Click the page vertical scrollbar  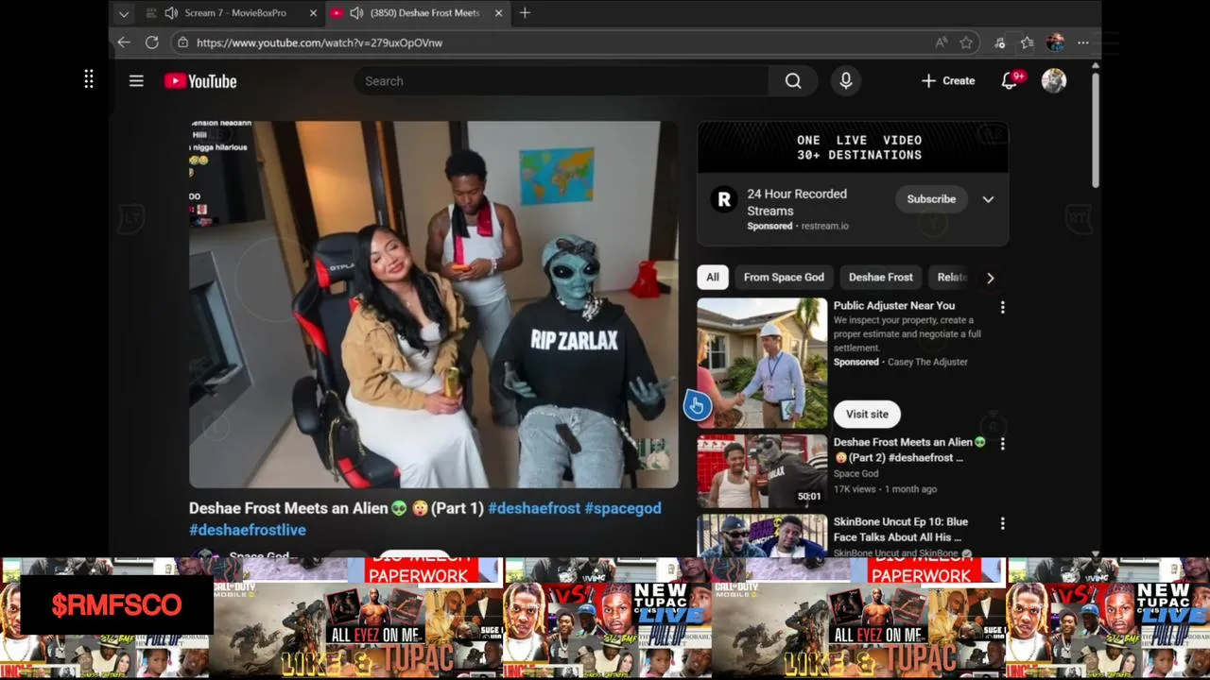[1096, 129]
